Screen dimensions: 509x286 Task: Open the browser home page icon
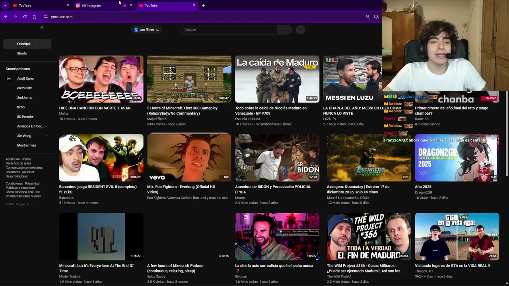pyautogui.click(x=35, y=17)
